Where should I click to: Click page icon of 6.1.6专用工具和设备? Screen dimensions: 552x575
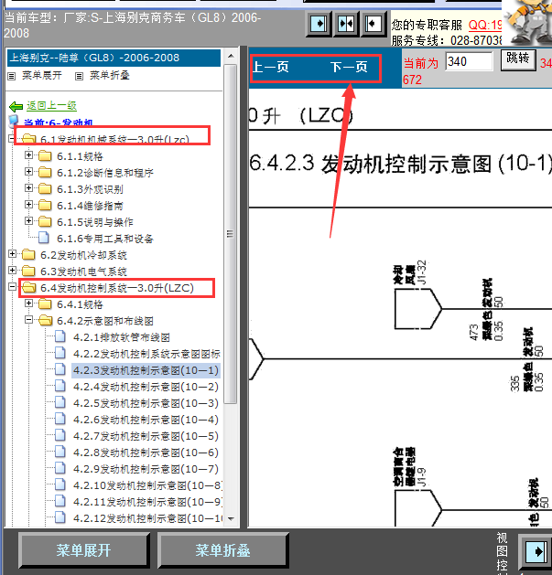pyautogui.click(x=44, y=238)
